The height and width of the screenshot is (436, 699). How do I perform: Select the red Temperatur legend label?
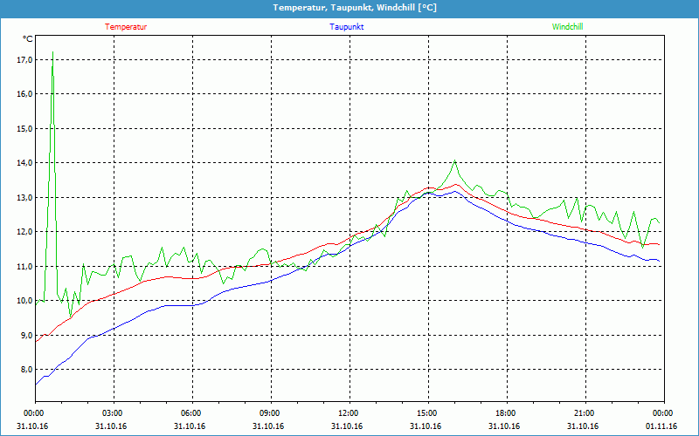(126, 27)
